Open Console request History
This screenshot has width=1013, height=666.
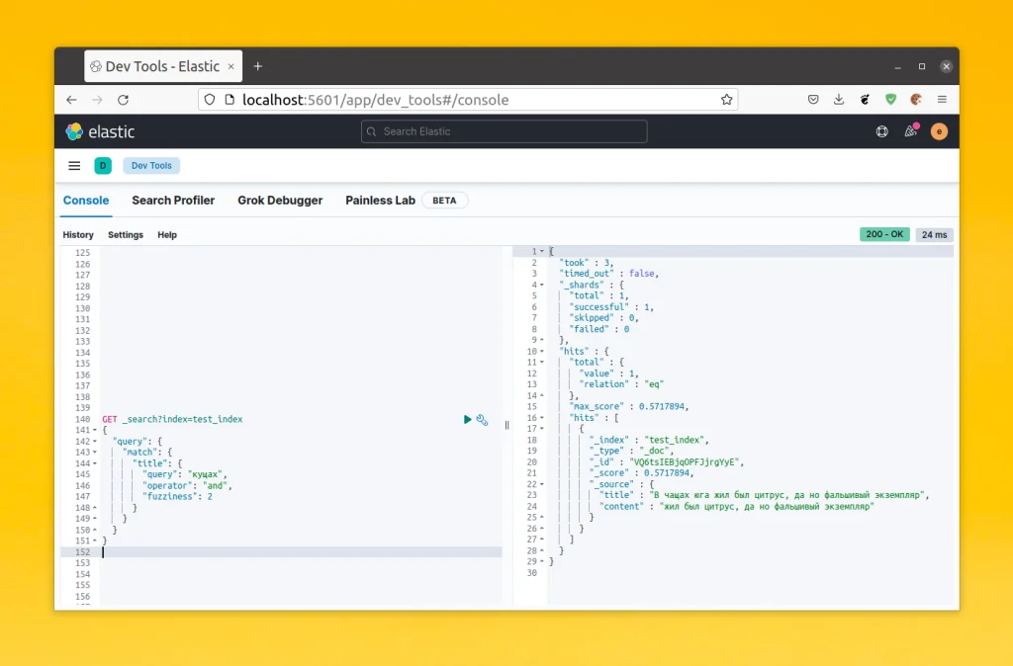[78, 234]
